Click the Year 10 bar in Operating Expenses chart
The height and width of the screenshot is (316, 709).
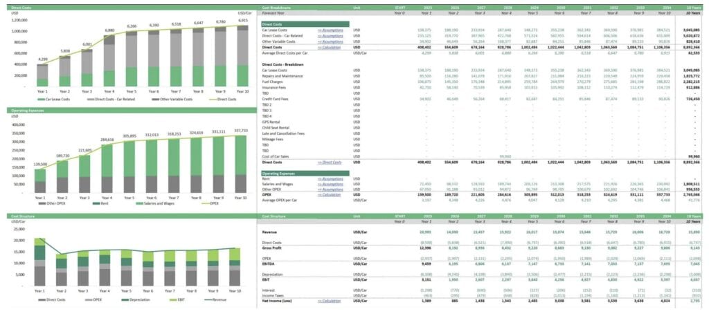pos(241,165)
